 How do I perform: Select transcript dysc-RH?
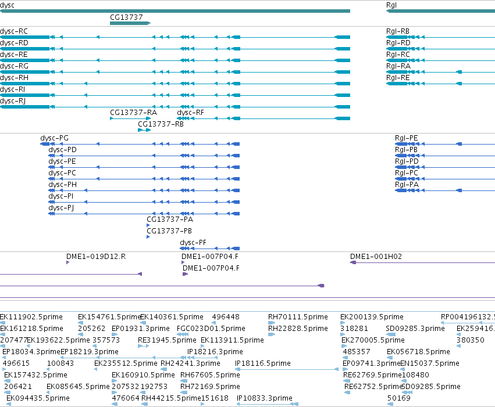pos(14,78)
